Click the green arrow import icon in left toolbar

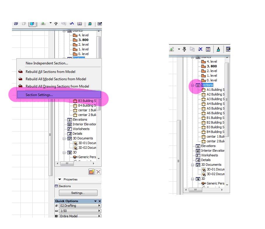tap(43, 24)
